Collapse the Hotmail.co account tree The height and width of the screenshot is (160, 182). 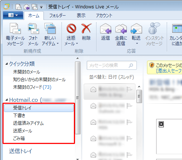7,100
